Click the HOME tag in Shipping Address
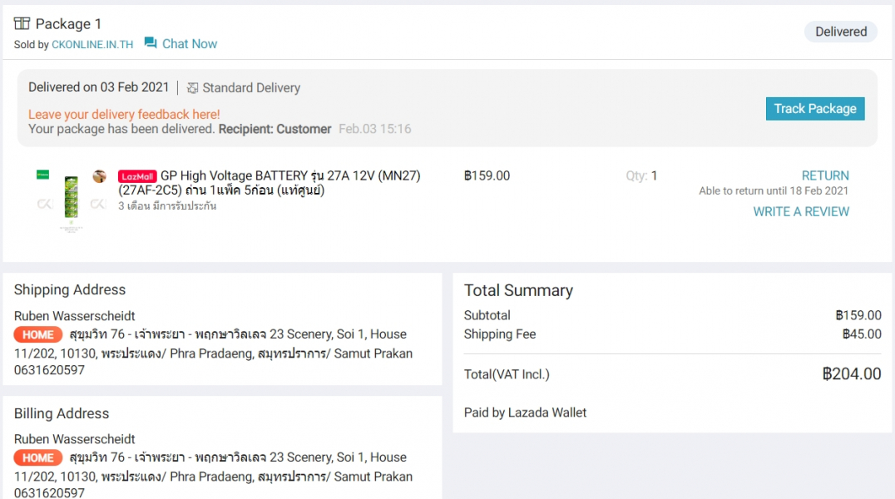This screenshot has width=895, height=499. pos(38,334)
